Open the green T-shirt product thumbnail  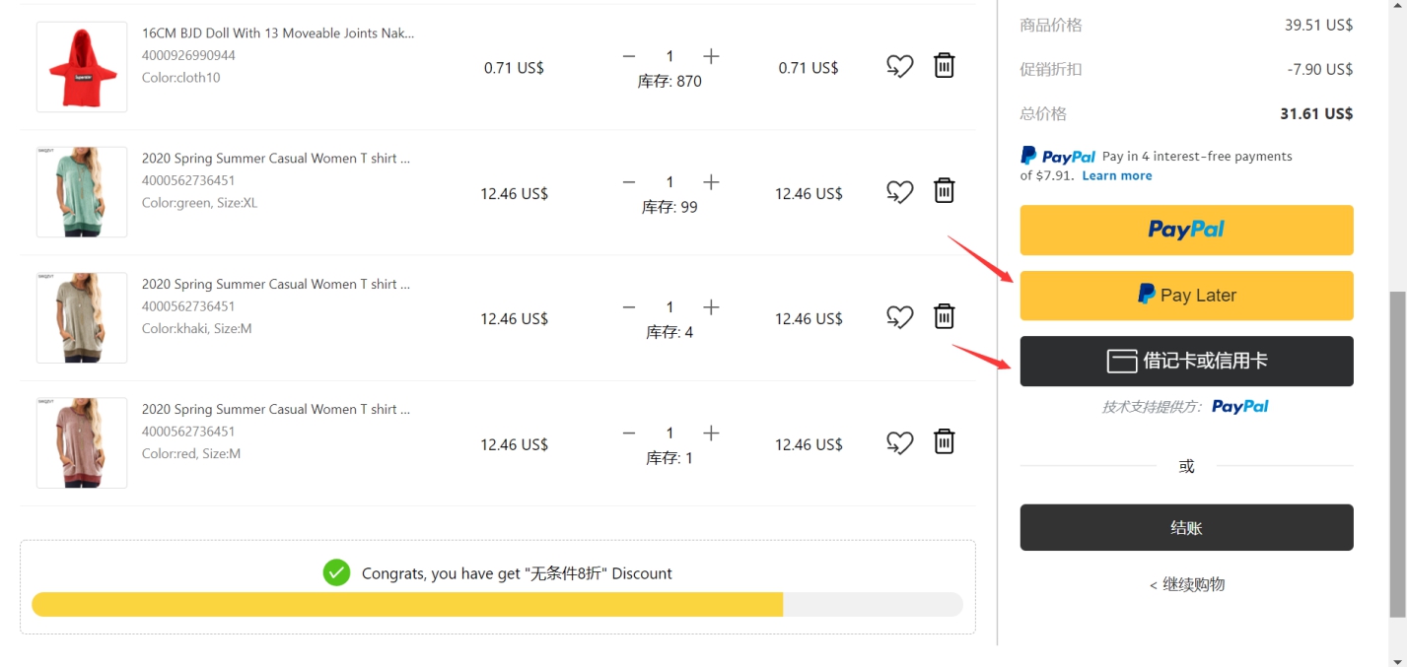pyautogui.click(x=82, y=192)
